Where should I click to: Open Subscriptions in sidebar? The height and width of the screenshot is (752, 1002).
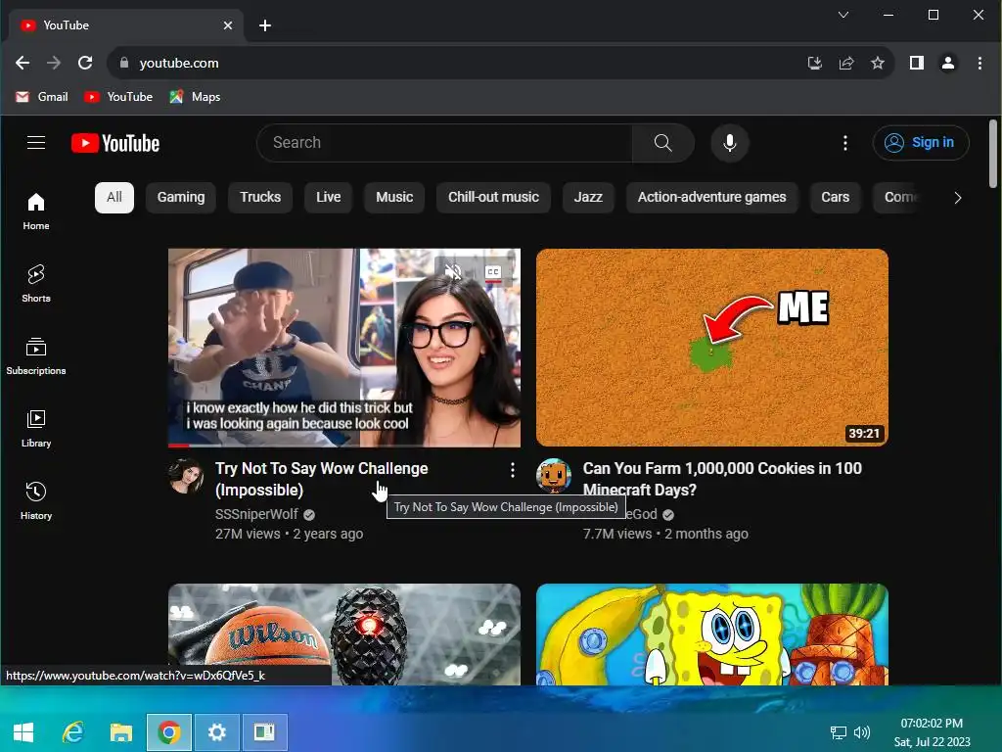[x=36, y=356]
